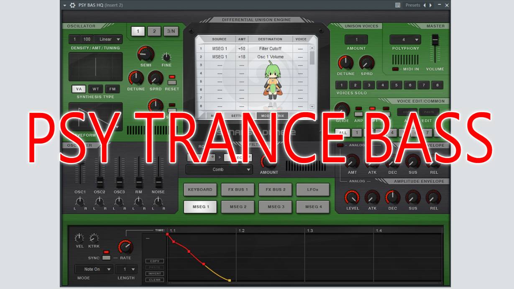This screenshot has width=514, height=289.
Task: Open the FX BUS 1 panel
Action: pos(238,189)
